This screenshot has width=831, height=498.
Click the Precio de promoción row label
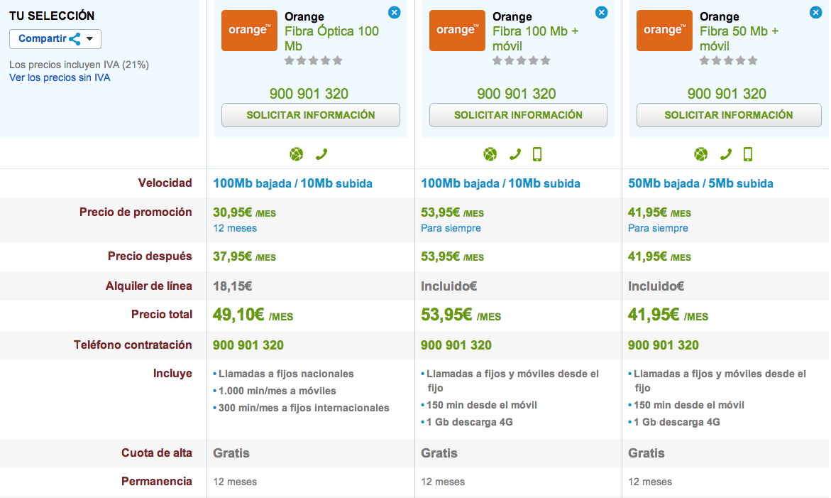point(136,212)
